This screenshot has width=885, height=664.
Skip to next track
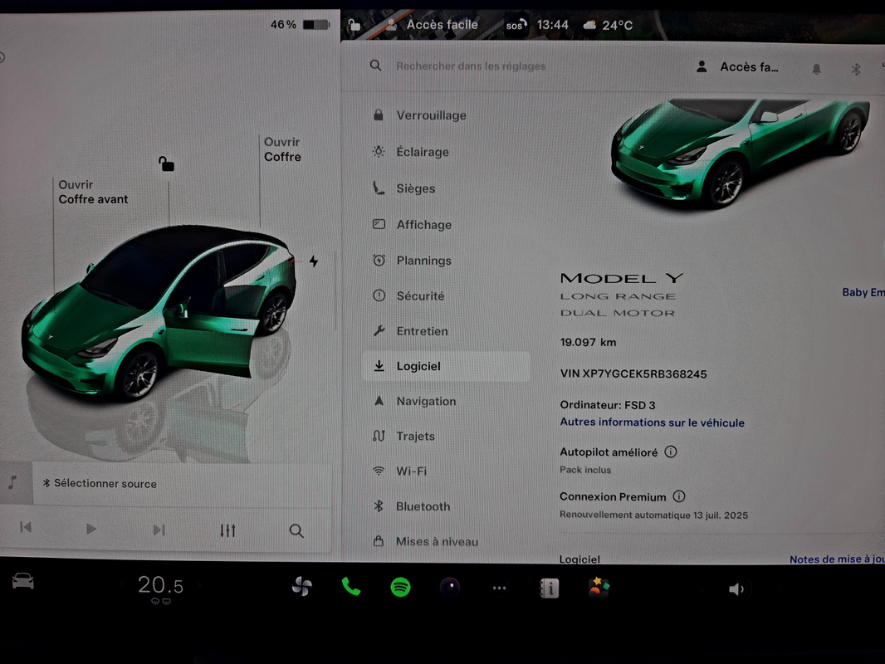click(159, 530)
